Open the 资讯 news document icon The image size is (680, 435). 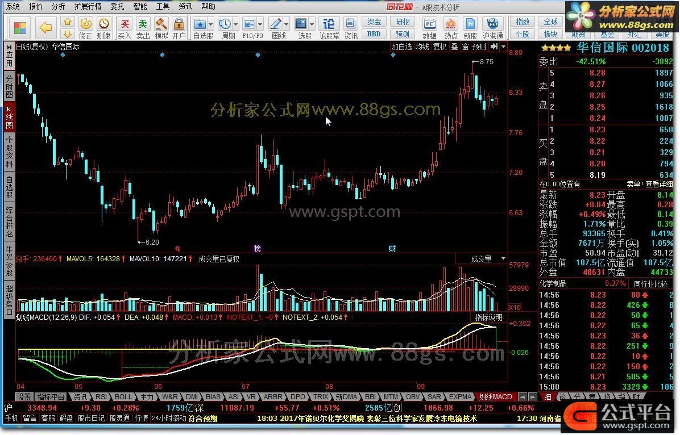click(351, 28)
